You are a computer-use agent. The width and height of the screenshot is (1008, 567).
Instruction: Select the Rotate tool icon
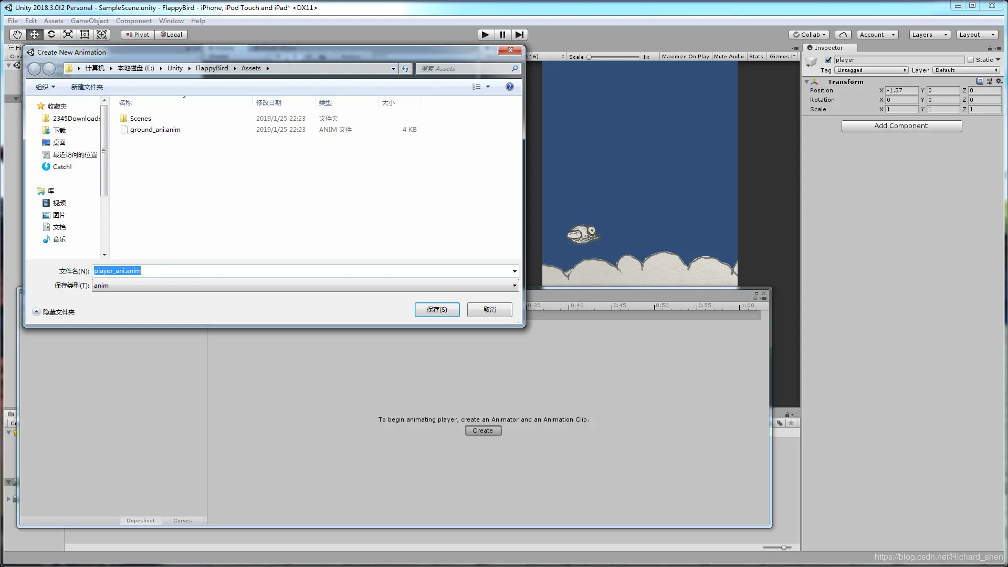pos(51,35)
